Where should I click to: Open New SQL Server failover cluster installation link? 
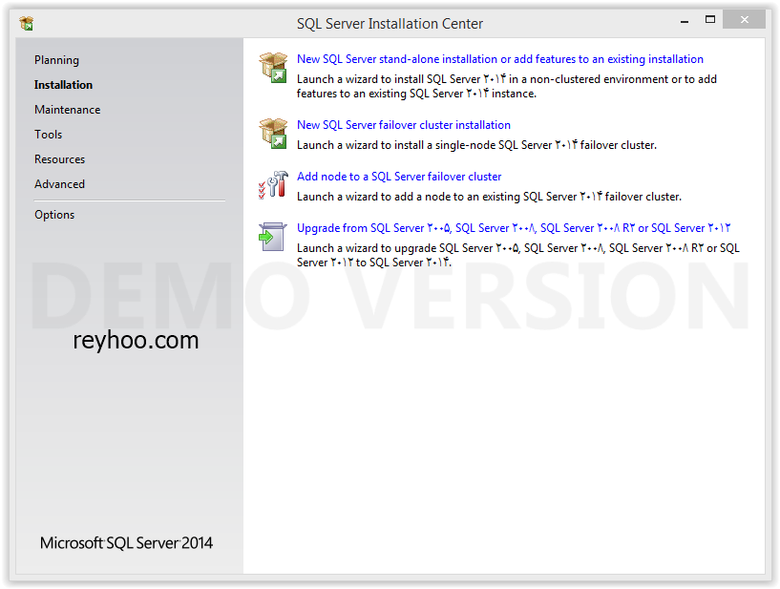click(404, 125)
